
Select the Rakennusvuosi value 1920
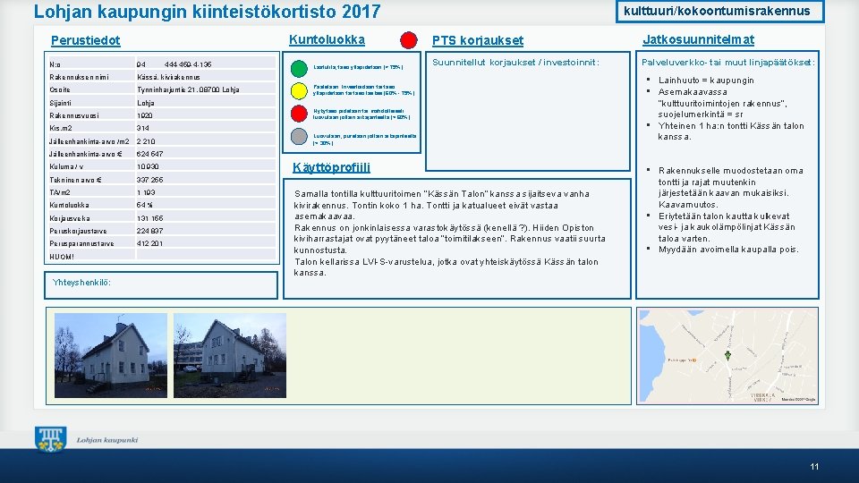click(145, 115)
